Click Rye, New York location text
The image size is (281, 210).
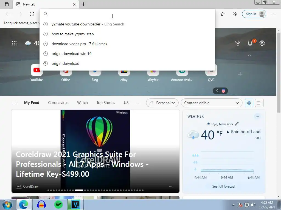coord(222,124)
